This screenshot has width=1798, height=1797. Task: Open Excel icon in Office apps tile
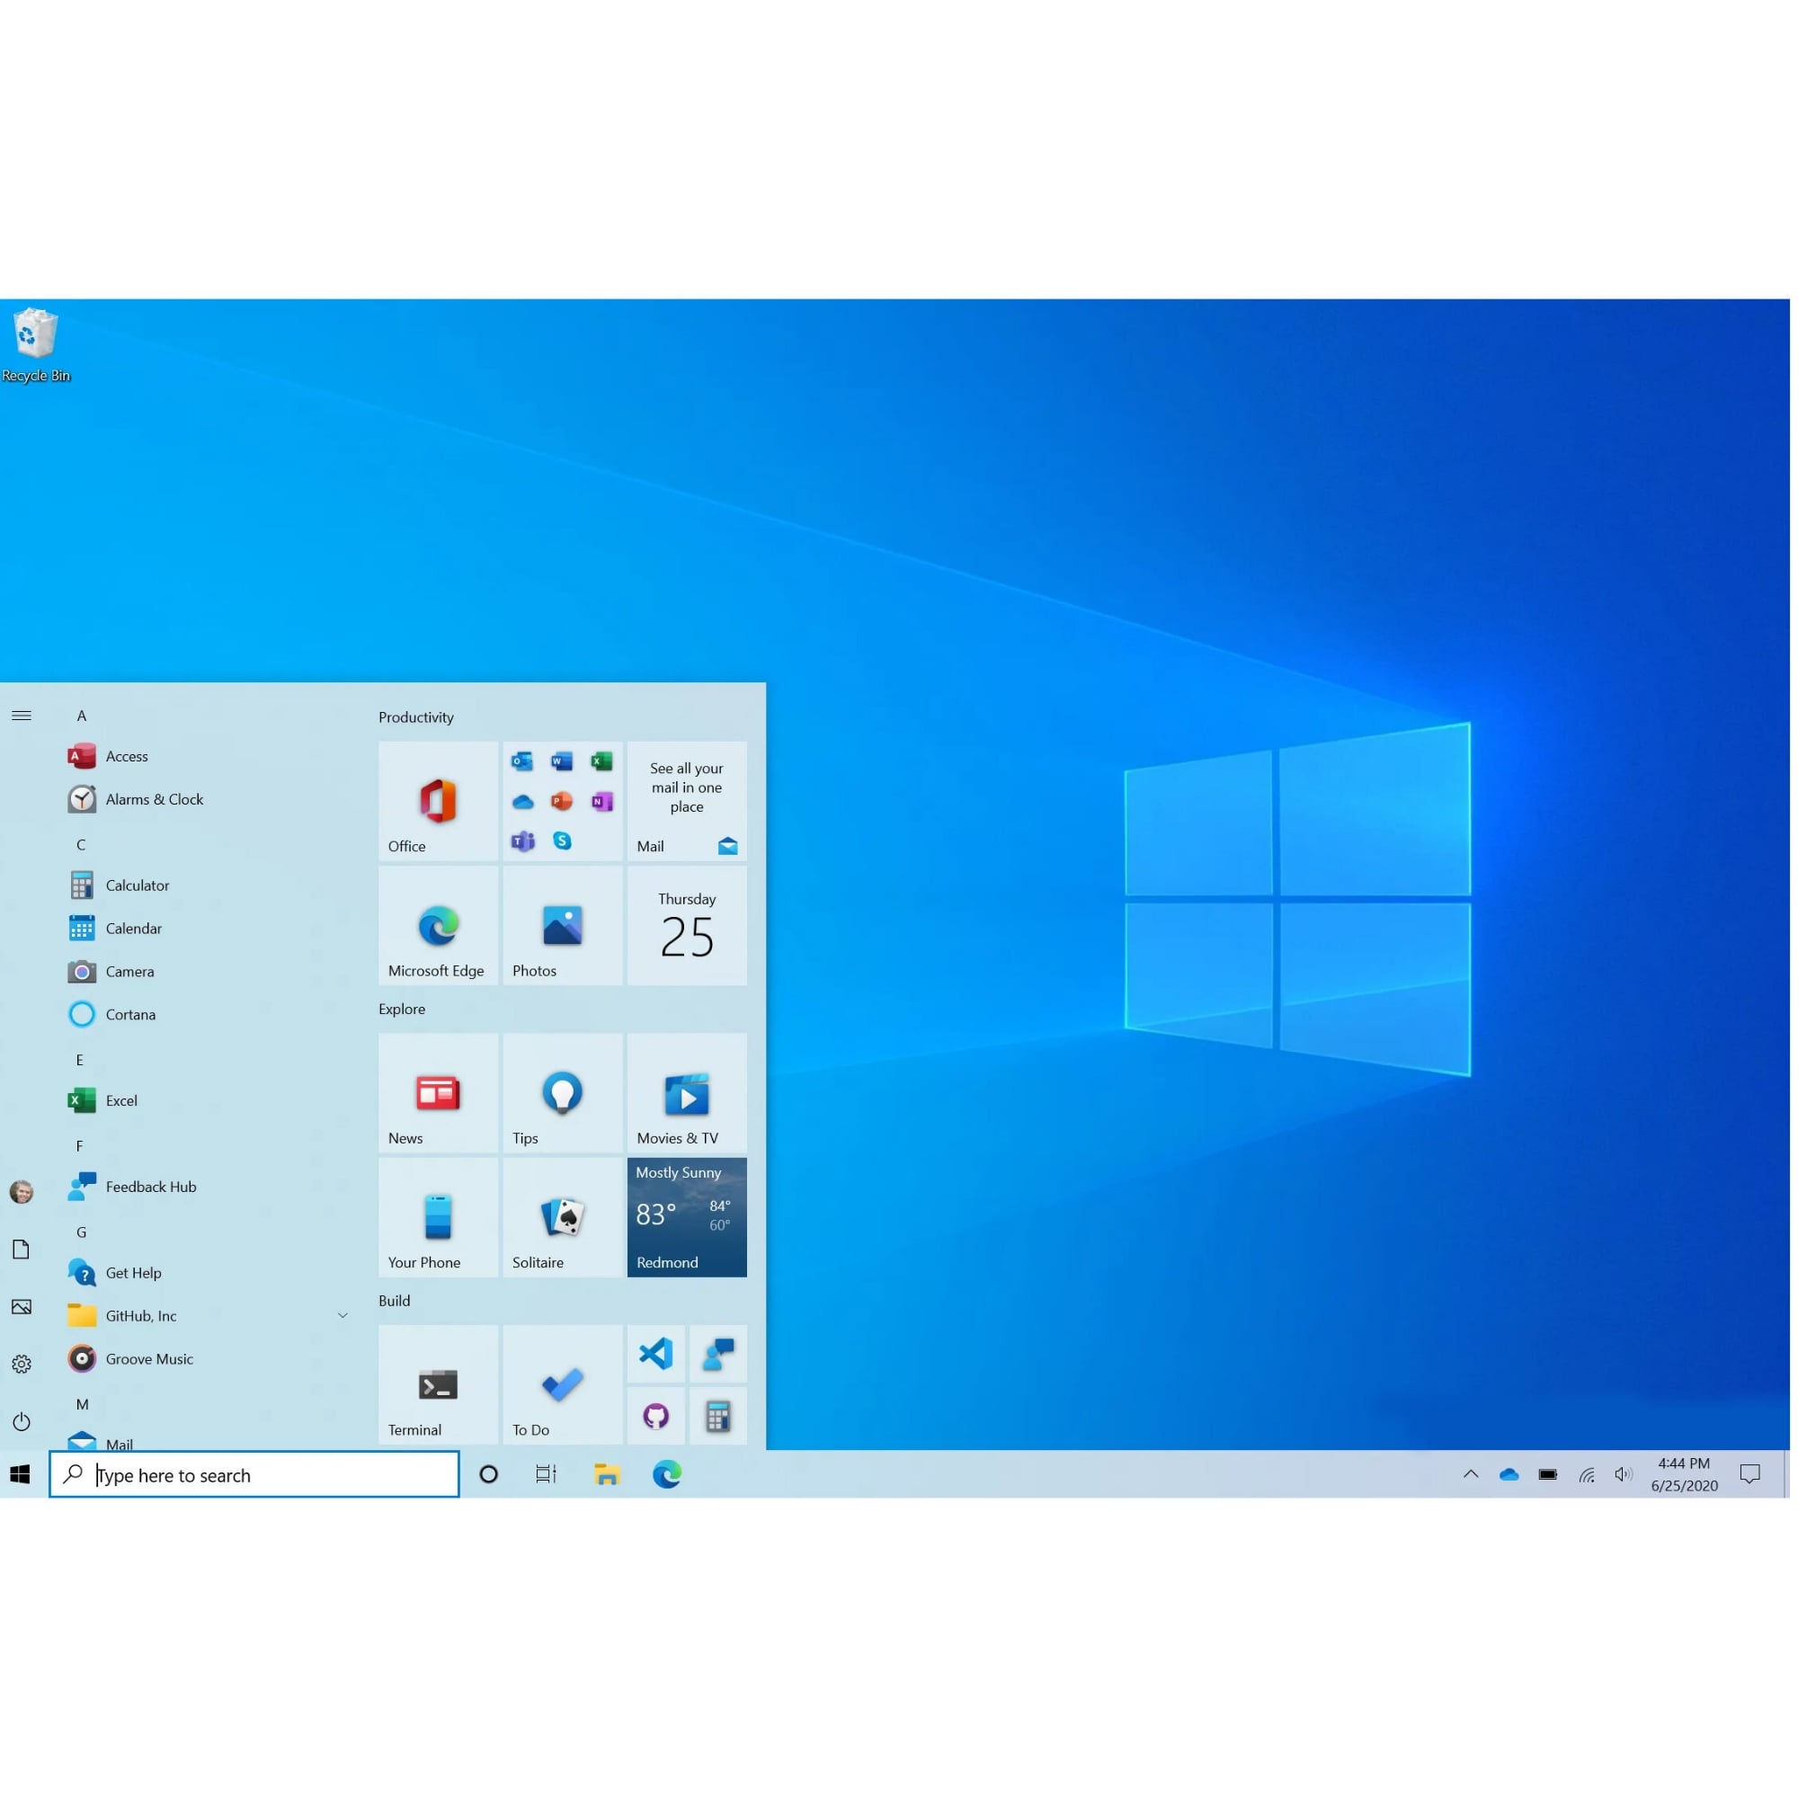(x=602, y=761)
